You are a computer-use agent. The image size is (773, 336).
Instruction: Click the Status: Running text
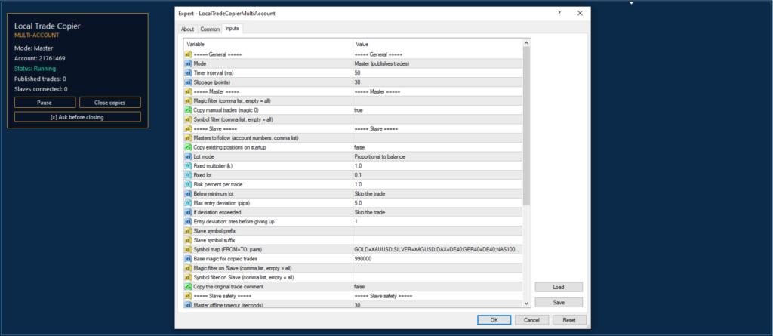(x=35, y=69)
